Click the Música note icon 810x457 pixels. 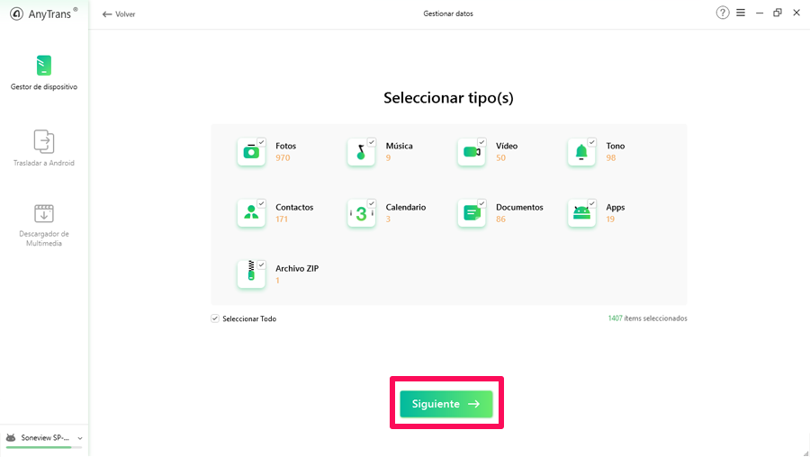click(361, 152)
